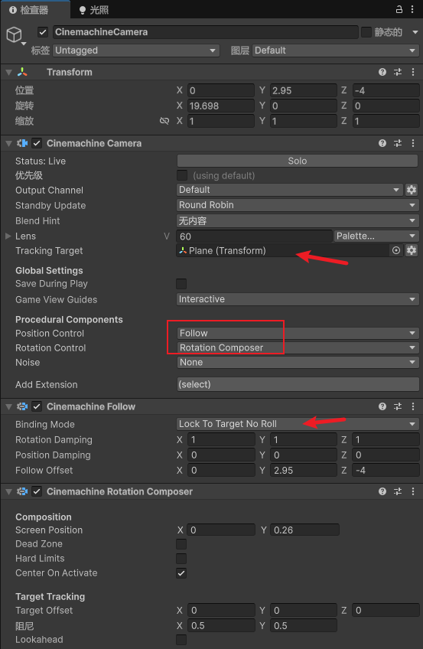Toggle the CinemachineCamera GameObject active checkbox
This screenshot has height=649, width=423.
pyautogui.click(x=43, y=32)
